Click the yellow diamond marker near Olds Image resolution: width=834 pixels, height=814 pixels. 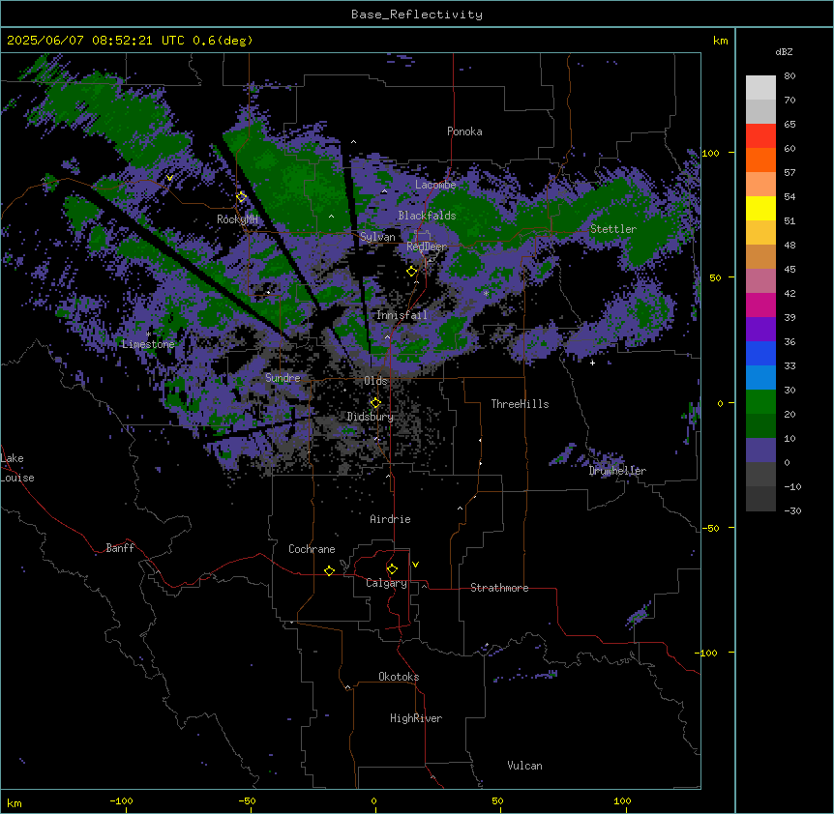click(x=375, y=402)
